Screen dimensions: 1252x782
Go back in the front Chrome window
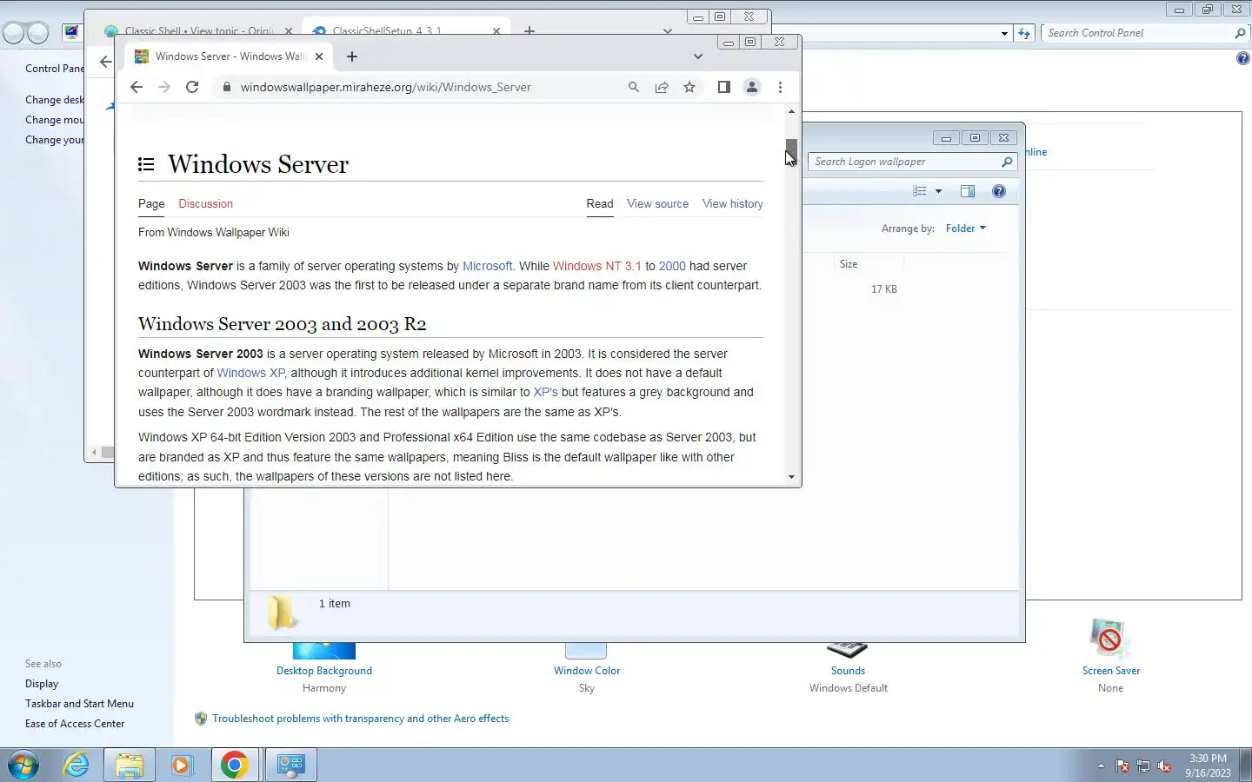pyautogui.click(x=137, y=87)
